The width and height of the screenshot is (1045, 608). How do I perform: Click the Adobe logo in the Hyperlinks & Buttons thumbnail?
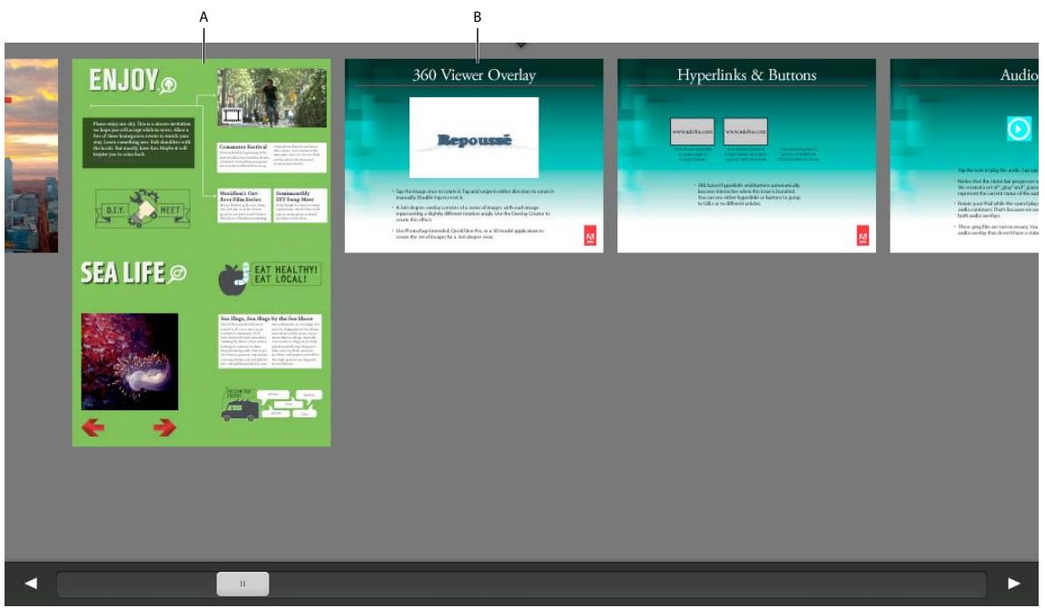[863, 236]
